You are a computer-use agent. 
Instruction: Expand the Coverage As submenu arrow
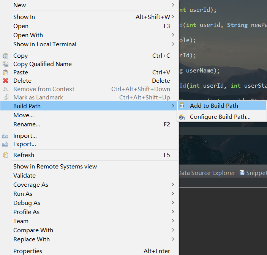pyautogui.click(x=173, y=184)
